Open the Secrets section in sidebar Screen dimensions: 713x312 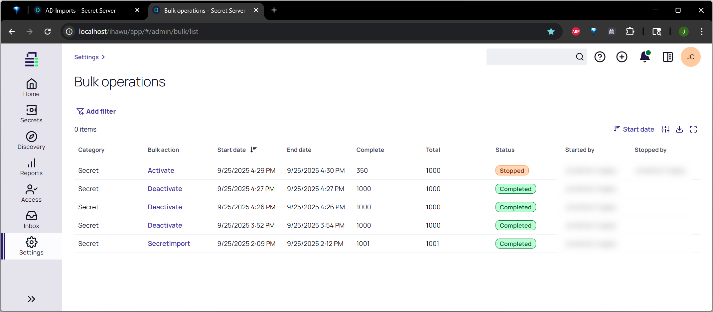coord(31,114)
